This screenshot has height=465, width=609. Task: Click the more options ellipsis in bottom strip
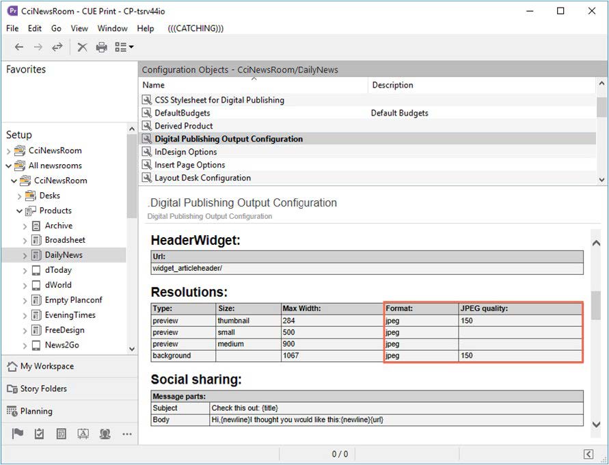[x=127, y=434]
